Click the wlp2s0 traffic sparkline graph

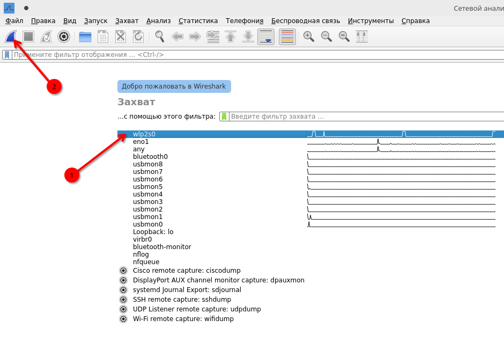pos(402,134)
